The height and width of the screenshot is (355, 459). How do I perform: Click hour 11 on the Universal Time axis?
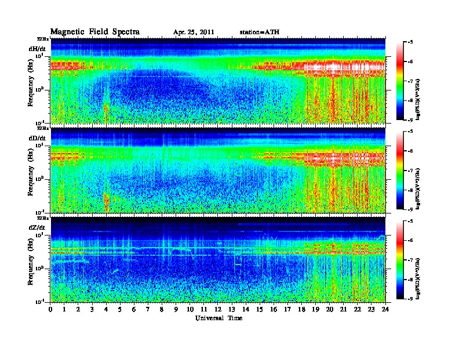coord(204,309)
